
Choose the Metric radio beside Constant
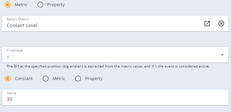click(46, 79)
